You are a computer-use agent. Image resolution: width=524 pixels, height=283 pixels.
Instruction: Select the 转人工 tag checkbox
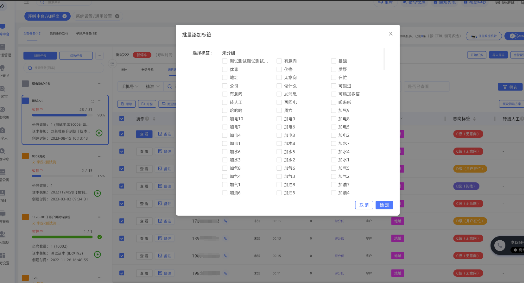pos(225,102)
